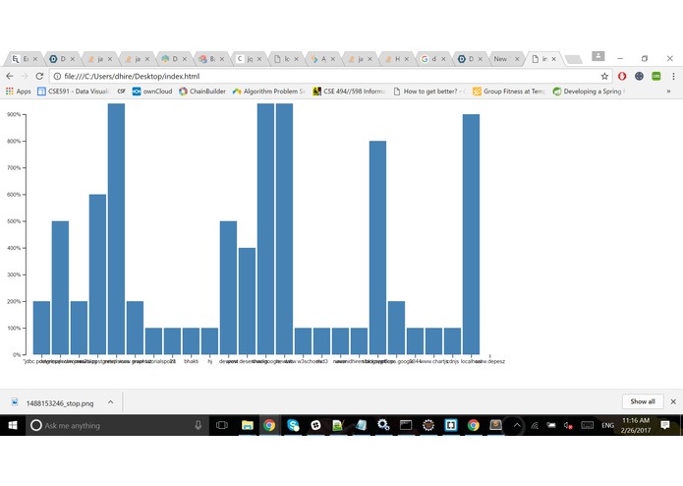Click the Cortana microphone icon
The height and width of the screenshot is (486, 683).
tap(199, 425)
